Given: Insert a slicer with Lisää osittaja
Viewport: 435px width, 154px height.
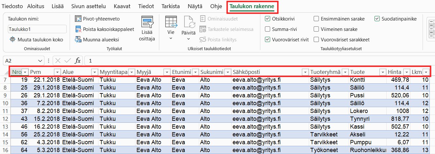Looking at the screenshot, I should 147,29.
